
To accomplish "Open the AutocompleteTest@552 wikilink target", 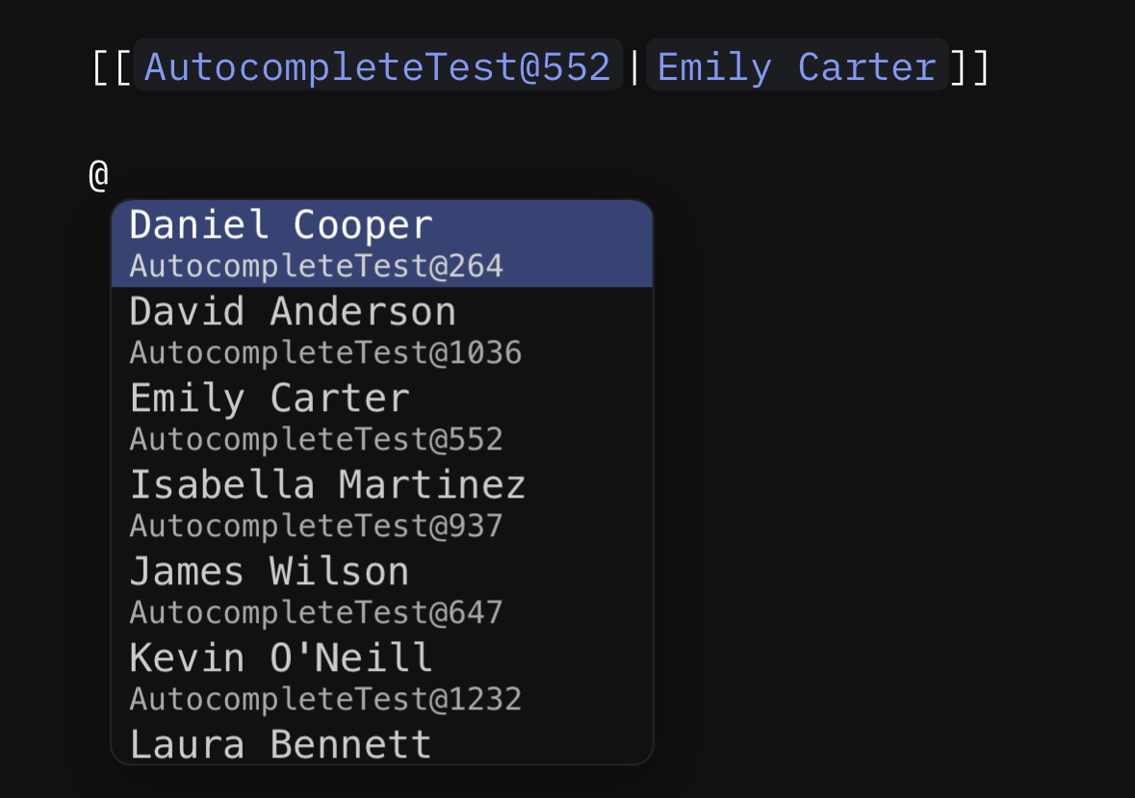I will [377, 67].
